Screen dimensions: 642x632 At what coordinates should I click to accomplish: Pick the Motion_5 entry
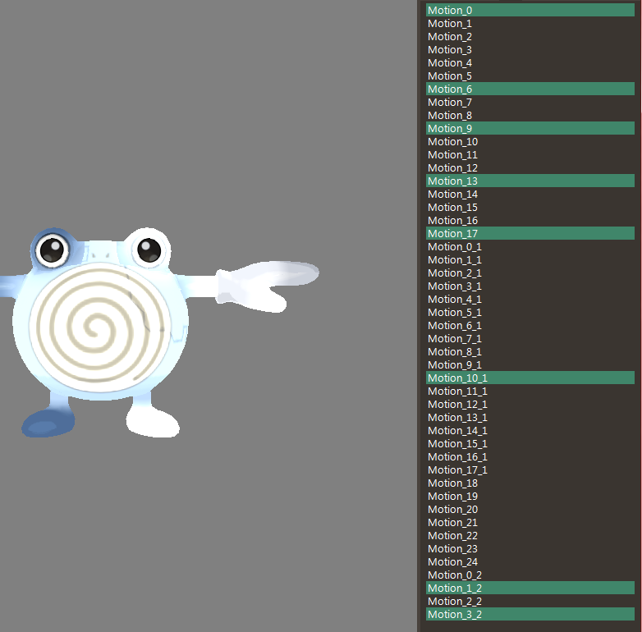point(530,76)
